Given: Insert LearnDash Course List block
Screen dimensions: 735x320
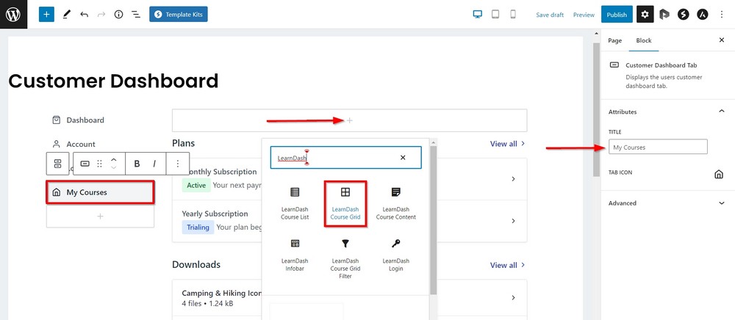Looking at the screenshot, I should pos(295,204).
